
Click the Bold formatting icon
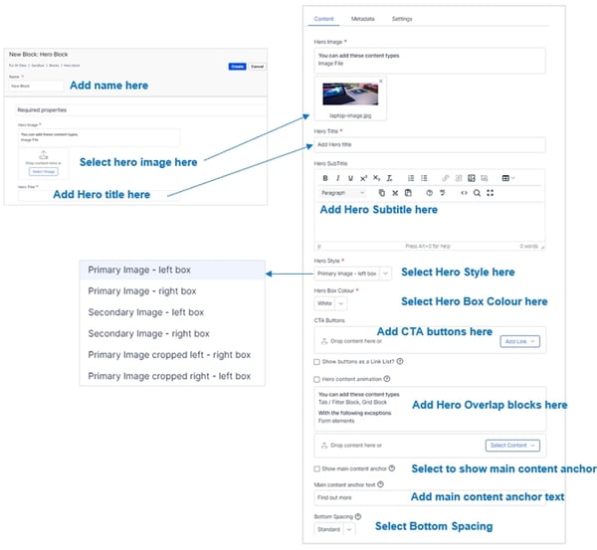coord(323,178)
